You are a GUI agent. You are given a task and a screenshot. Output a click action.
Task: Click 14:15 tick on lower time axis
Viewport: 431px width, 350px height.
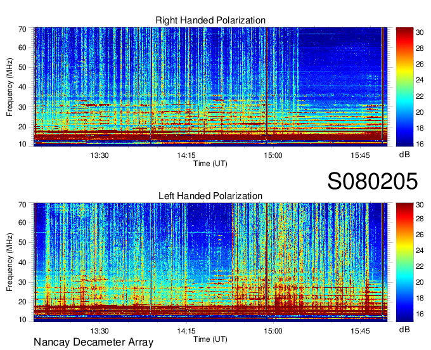[186, 331]
